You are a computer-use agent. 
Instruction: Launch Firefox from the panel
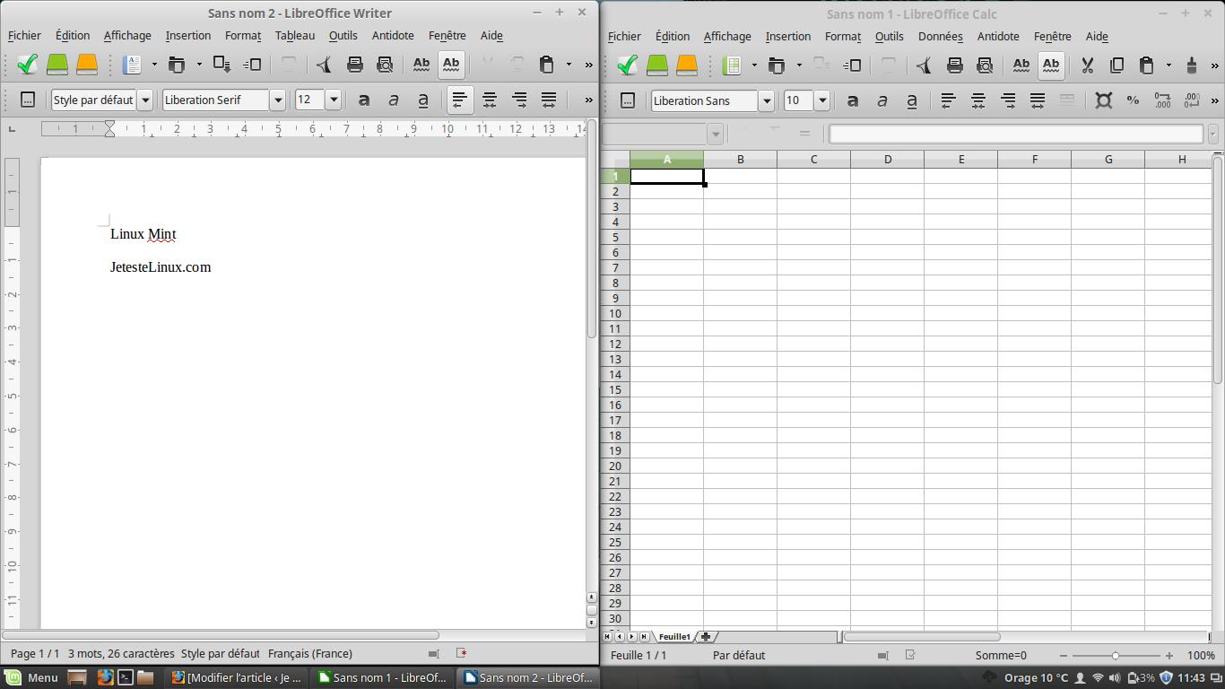pyautogui.click(x=105, y=677)
